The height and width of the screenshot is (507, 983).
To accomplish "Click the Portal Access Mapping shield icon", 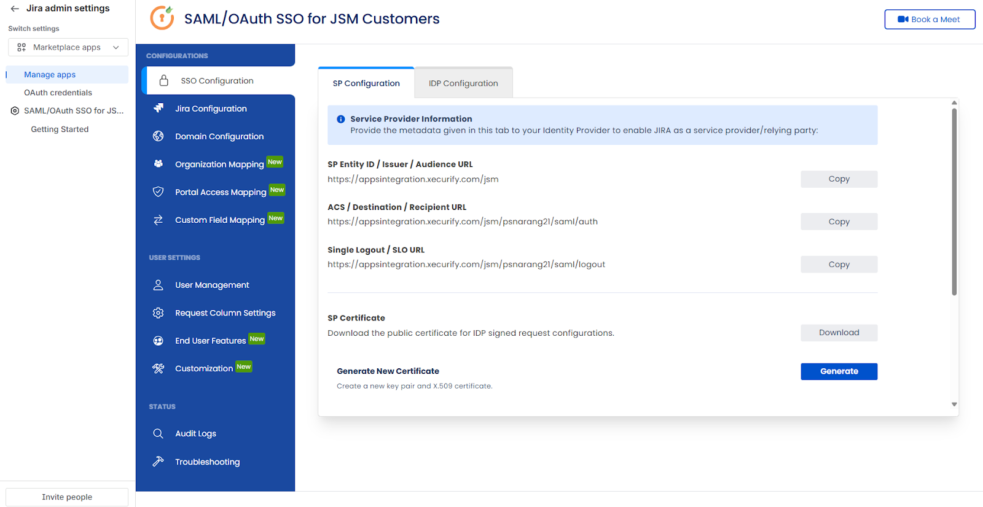I will (x=159, y=192).
